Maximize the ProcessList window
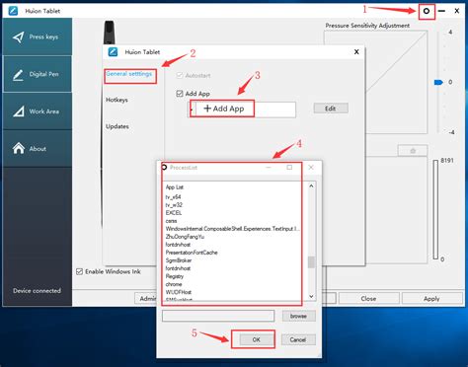The height and width of the screenshot is (367, 468). (x=289, y=168)
